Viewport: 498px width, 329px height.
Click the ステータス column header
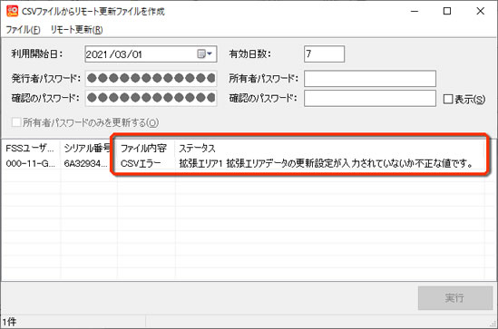[x=329, y=148]
